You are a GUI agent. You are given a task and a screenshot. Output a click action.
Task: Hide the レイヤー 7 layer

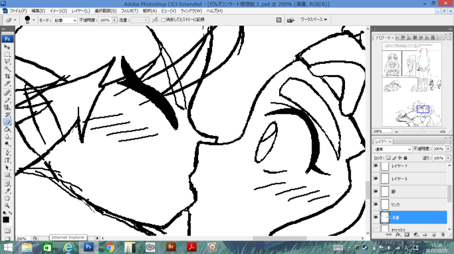376,166
